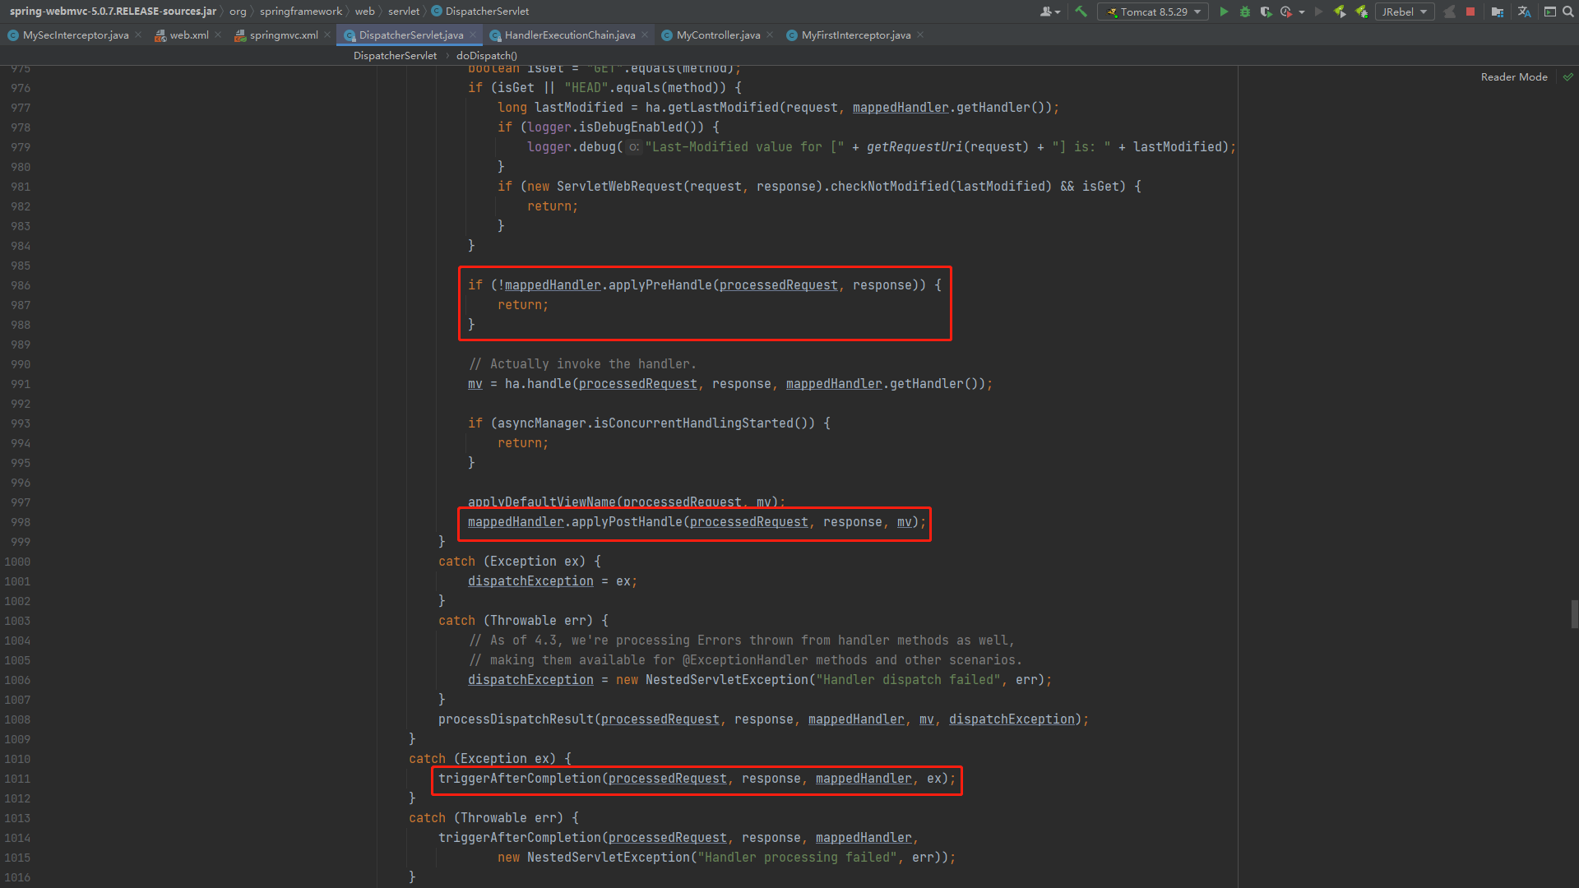Click the 'servlet' navigation breadcrumb
This screenshot has height=888, width=1579.
[x=404, y=12]
